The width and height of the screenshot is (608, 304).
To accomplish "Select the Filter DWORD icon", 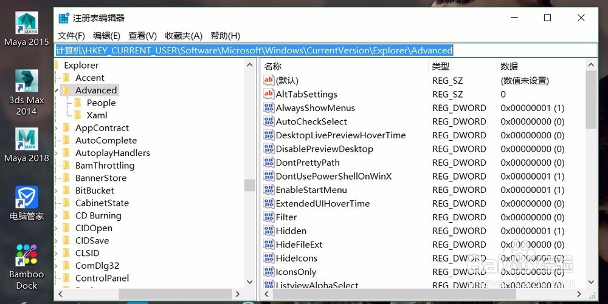I will (x=268, y=217).
